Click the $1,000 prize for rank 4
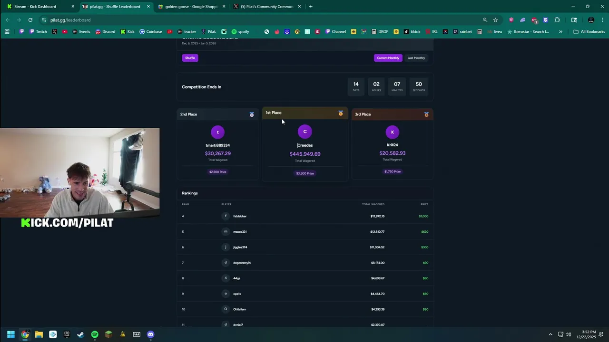This screenshot has height=342, width=609. pyautogui.click(x=423, y=216)
